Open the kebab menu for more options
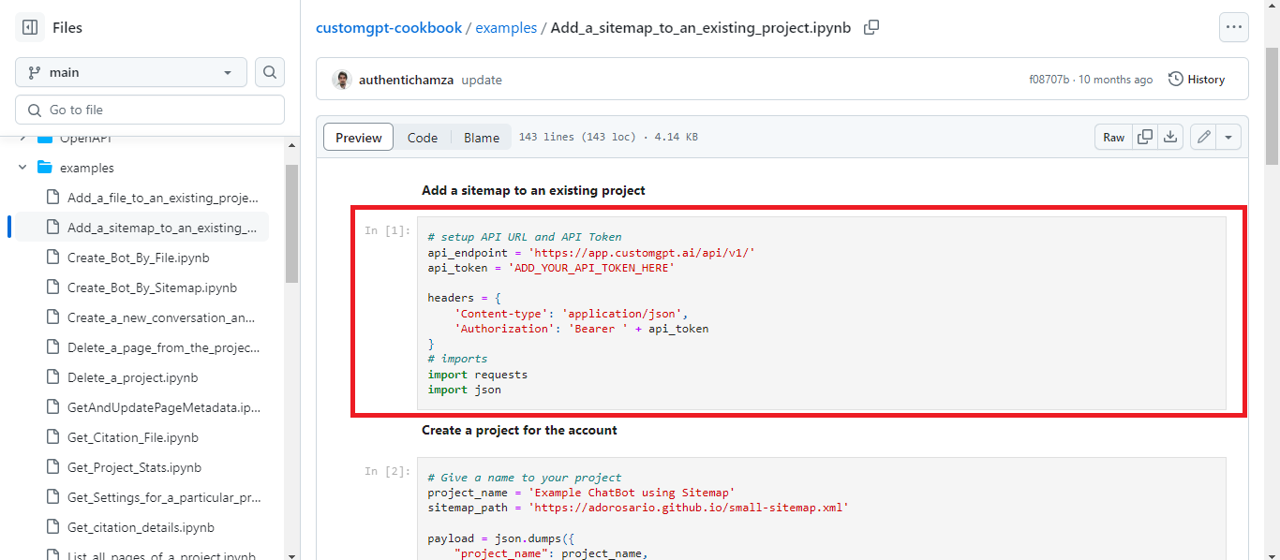The width and height of the screenshot is (1280, 560). [1233, 26]
